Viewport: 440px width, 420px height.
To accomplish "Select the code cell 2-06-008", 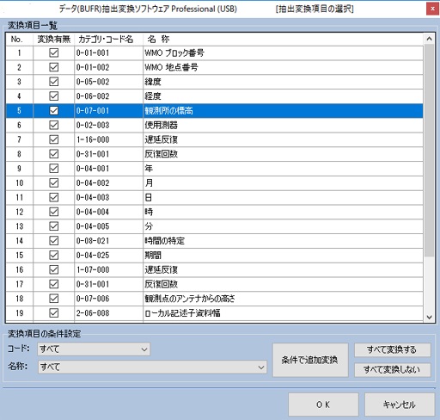I will 108,313.
